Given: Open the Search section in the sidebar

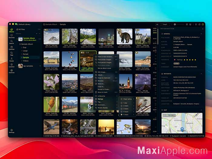Looking at the screenshot, I should click(x=12, y=42).
